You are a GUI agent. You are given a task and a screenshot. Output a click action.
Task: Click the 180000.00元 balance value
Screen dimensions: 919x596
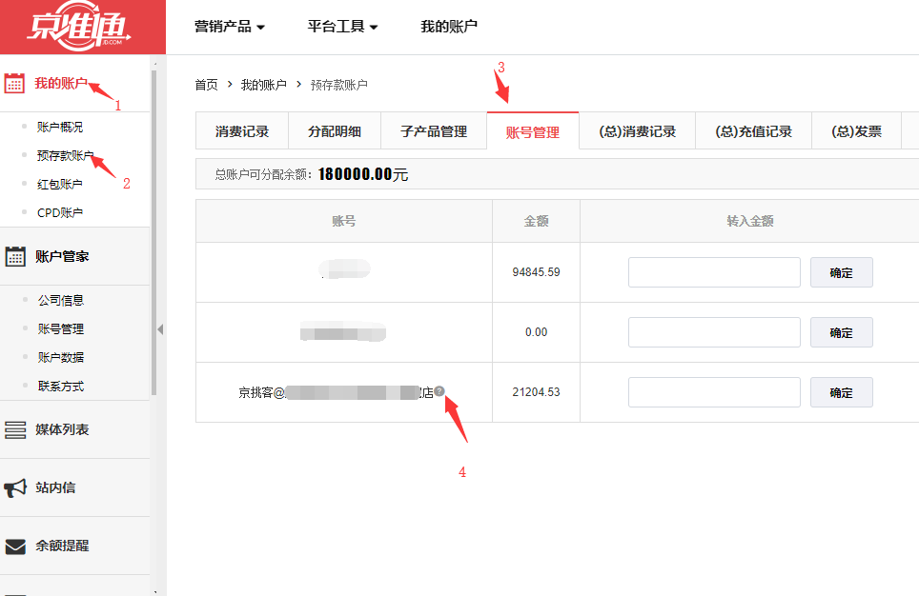(363, 174)
